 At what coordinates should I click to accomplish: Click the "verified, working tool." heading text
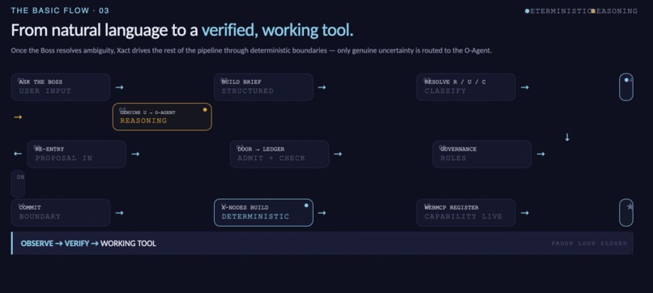click(277, 31)
